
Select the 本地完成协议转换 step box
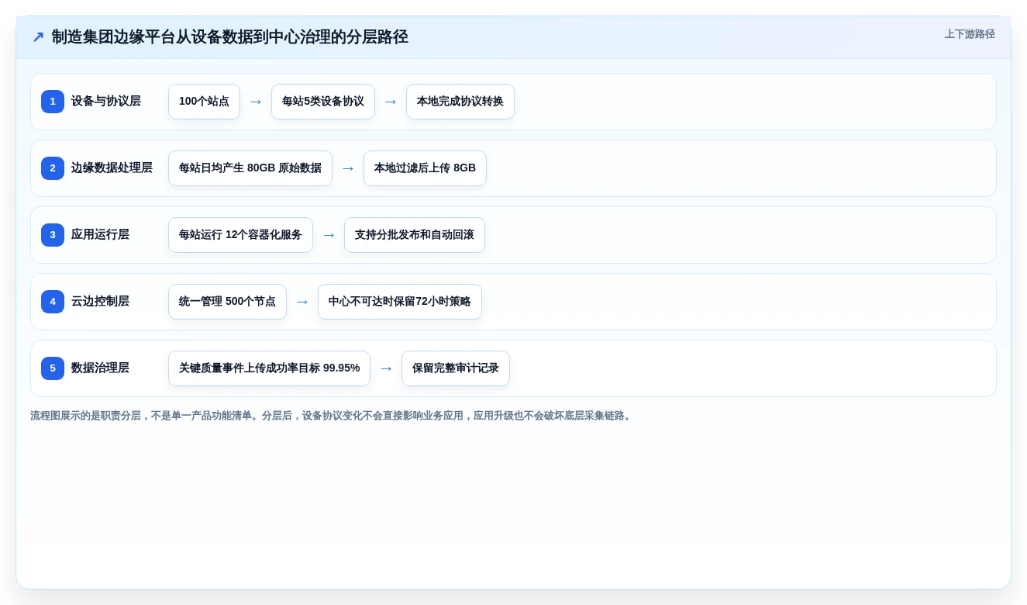point(460,102)
